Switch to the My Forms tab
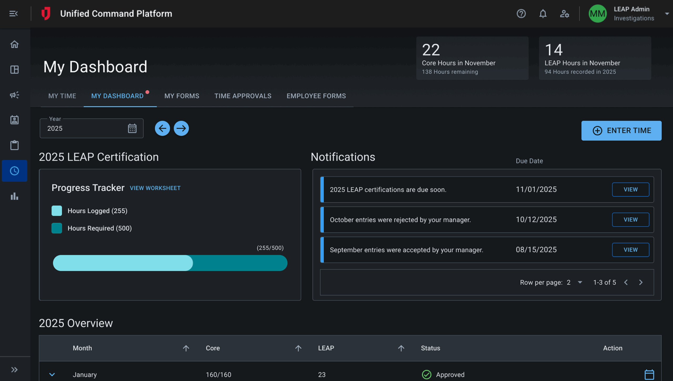The image size is (673, 381). pyautogui.click(x=182, y=96)
